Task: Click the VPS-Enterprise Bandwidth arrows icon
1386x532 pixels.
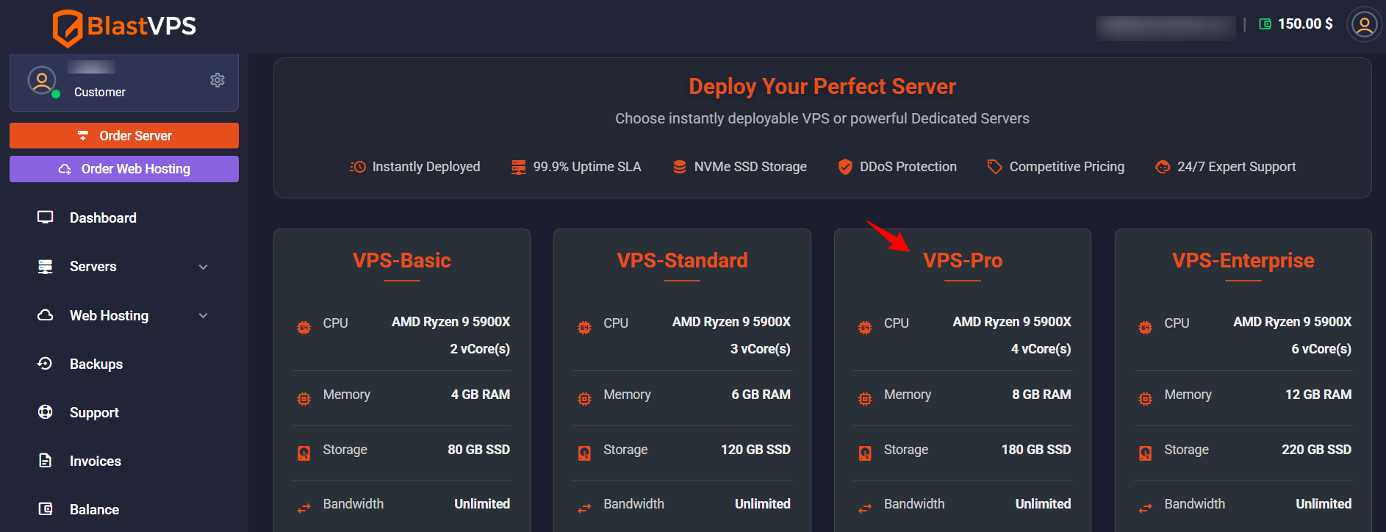Action: pos(1145,508)
